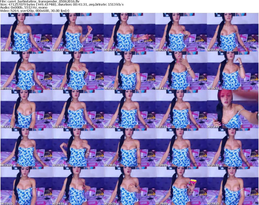Click the Size and duration info line
Viewport: 259px width, 205px height.
coord(62,5)
